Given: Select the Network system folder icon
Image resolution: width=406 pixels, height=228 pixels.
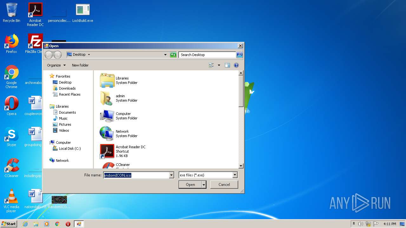Looking at the screenshot, I should [107, 134].
